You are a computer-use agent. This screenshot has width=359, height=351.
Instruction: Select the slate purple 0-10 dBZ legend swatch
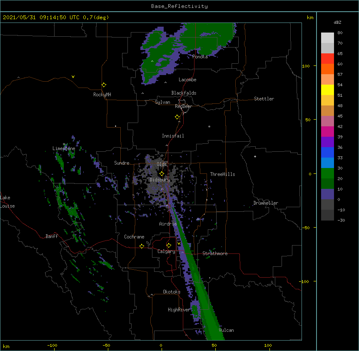(x=327, y=194)
